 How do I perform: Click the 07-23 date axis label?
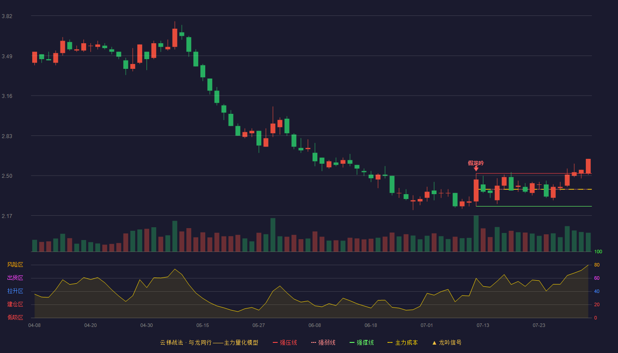click(x=539, y=325)
